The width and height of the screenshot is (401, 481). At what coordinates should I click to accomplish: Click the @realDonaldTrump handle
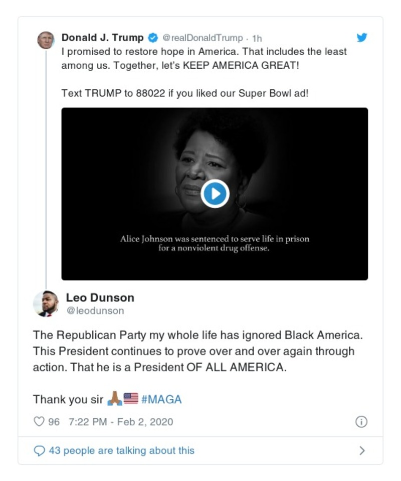pyautogui.click(x=203, y=38)
